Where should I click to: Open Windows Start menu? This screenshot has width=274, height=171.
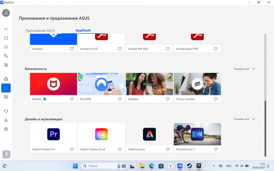point(75,166)
